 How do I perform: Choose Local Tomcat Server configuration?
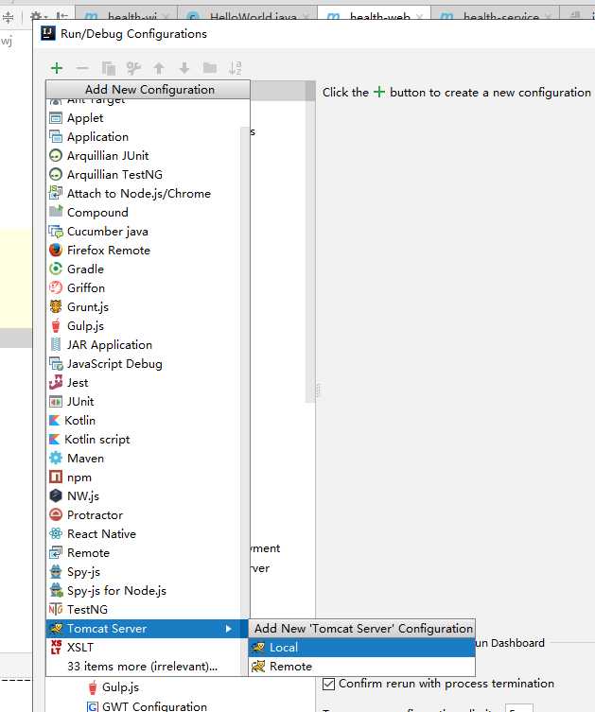click(361, 648)
